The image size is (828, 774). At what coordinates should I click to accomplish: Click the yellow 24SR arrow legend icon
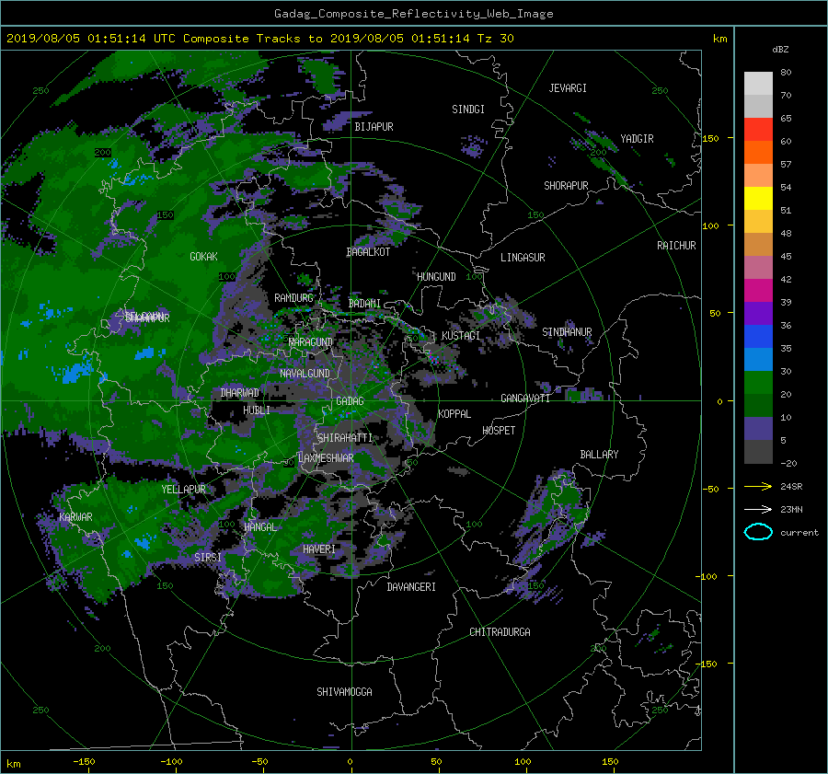pyautogui.click(x=758, y=486)
